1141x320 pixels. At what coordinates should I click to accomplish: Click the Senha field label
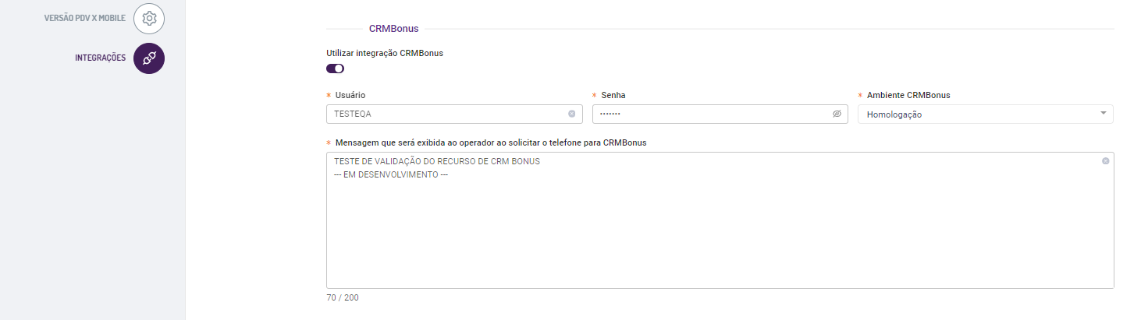(x=613, y=95)
